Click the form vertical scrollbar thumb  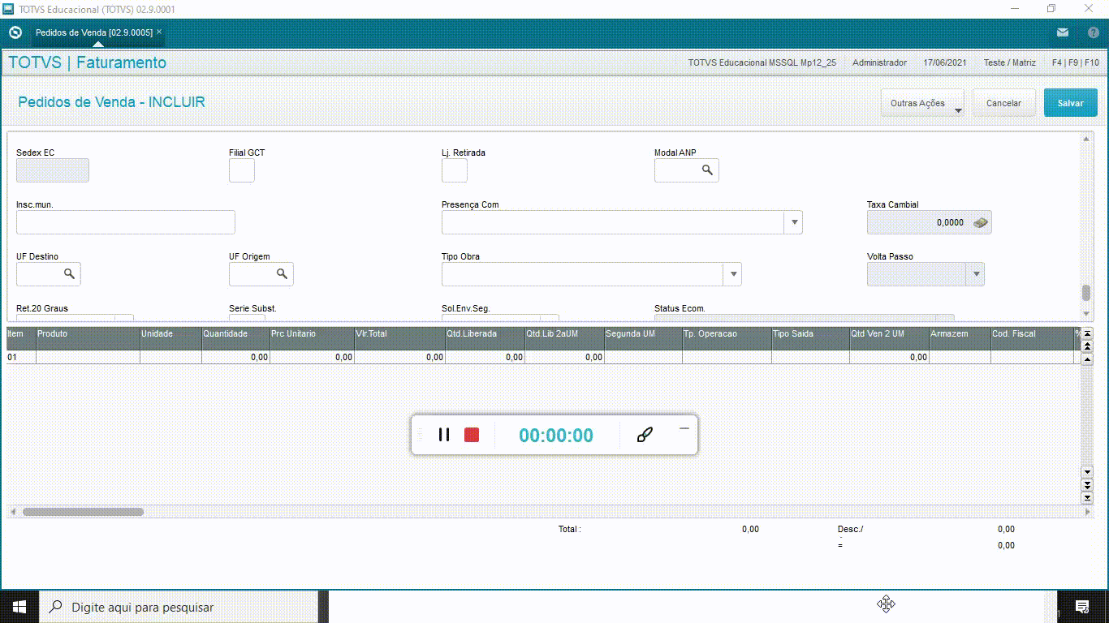tap(1086, 293)
